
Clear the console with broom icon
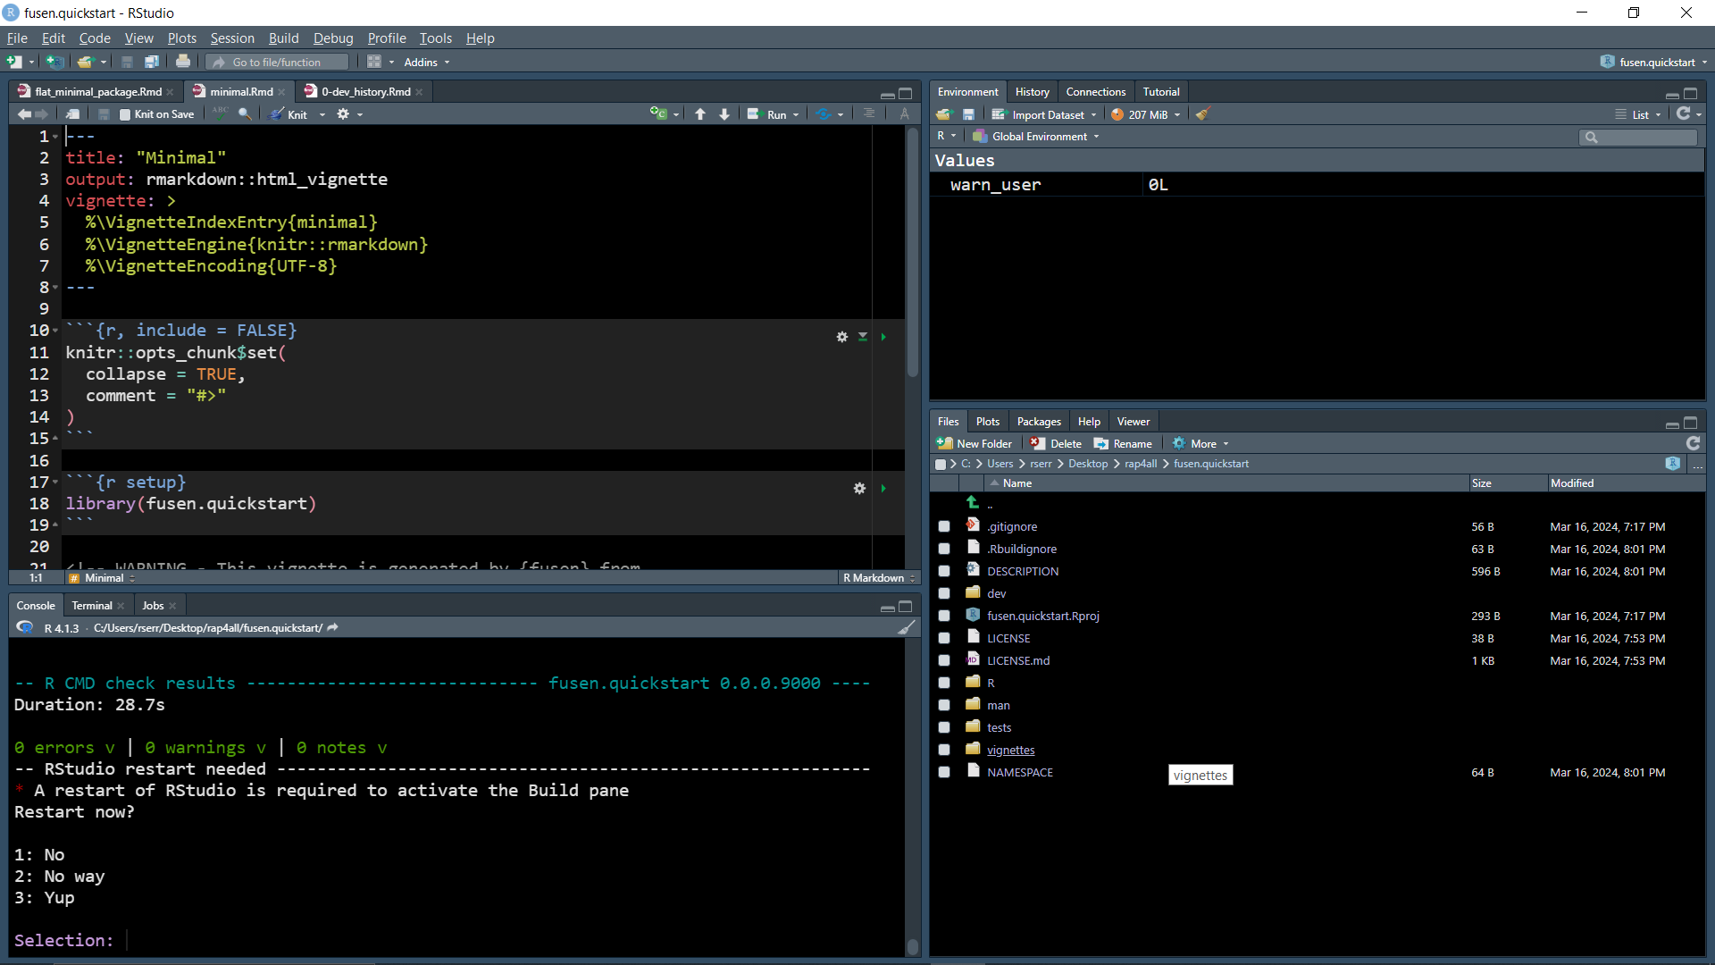[x=906, y=628]
